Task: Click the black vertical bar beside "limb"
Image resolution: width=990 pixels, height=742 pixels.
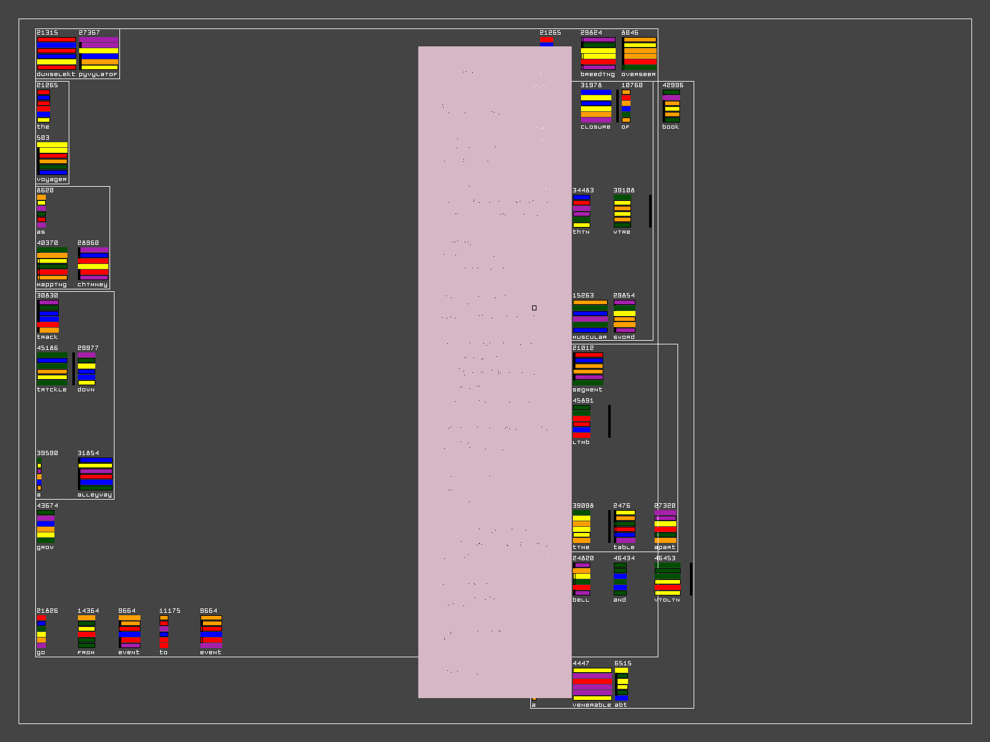Action: tap(609, 421)
